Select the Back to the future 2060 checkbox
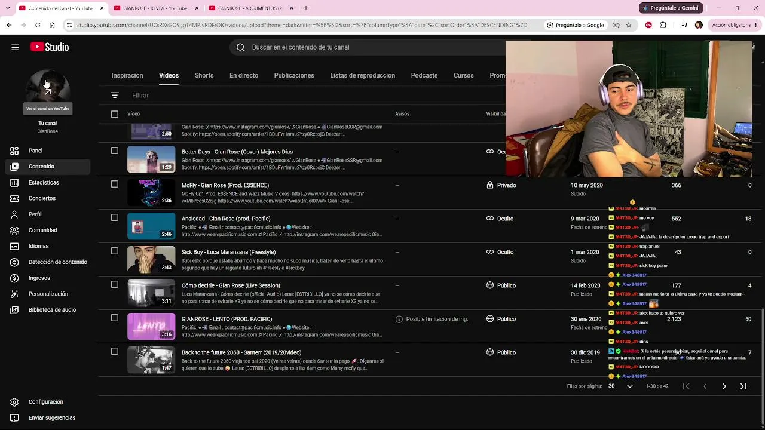765x430 pixels. 115,352
